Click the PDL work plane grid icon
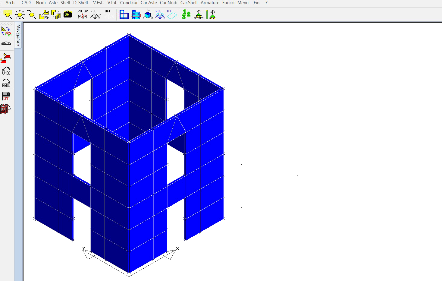The image size is (442, 281). (x=95, y=14)
